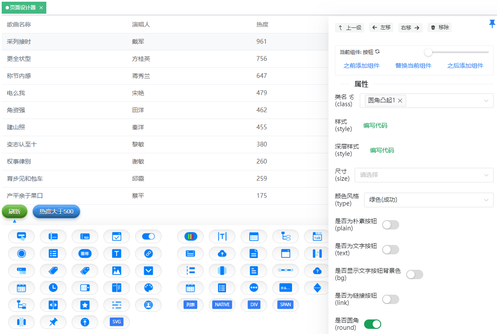The height and width of the screenshot is (334, 497).
Task: Insert the steps progress component icon
Action: (x=286, y=270)
